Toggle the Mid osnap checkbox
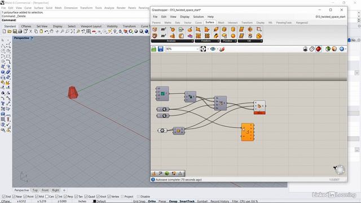Screen dimensions: 361x203 [37, 197]
